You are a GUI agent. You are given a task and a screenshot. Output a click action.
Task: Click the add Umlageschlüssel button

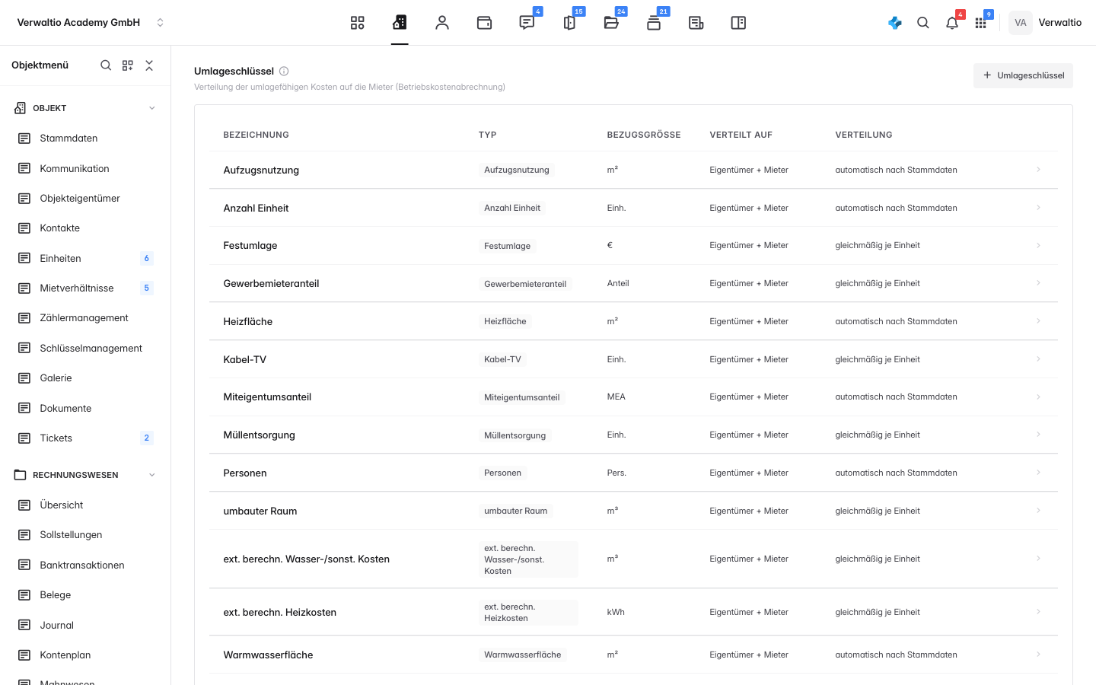pyautogui.click(x=1023, y=75)
